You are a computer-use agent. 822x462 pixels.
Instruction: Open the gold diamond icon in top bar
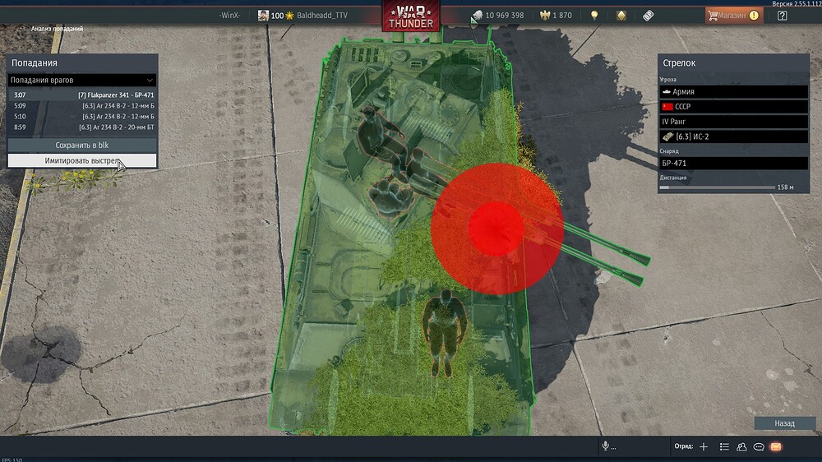(621, 15)
